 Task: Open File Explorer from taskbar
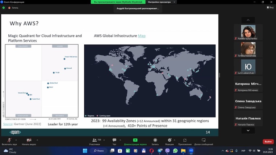183,151
